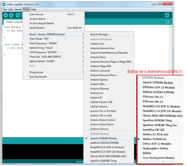Click the editor scrollbar up arrow

coord(171,27)
